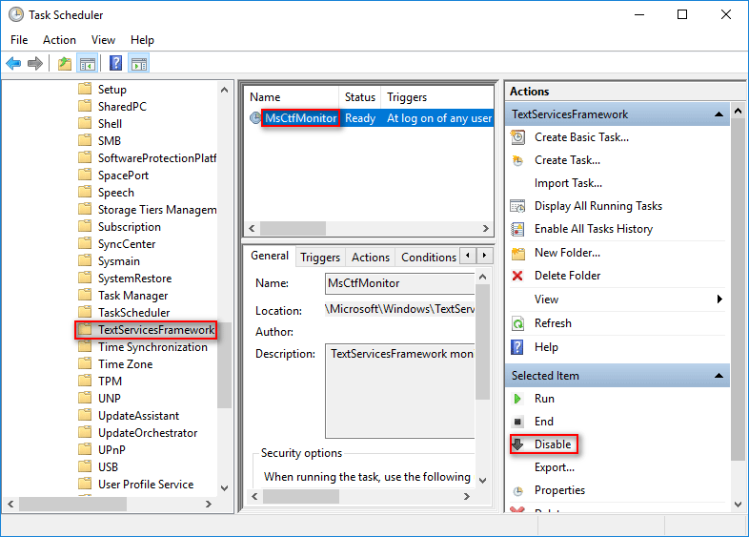This screenshot has width=749, height=537.
Task: Click the folder tree scroll up arrow
Action: point(224,90)
